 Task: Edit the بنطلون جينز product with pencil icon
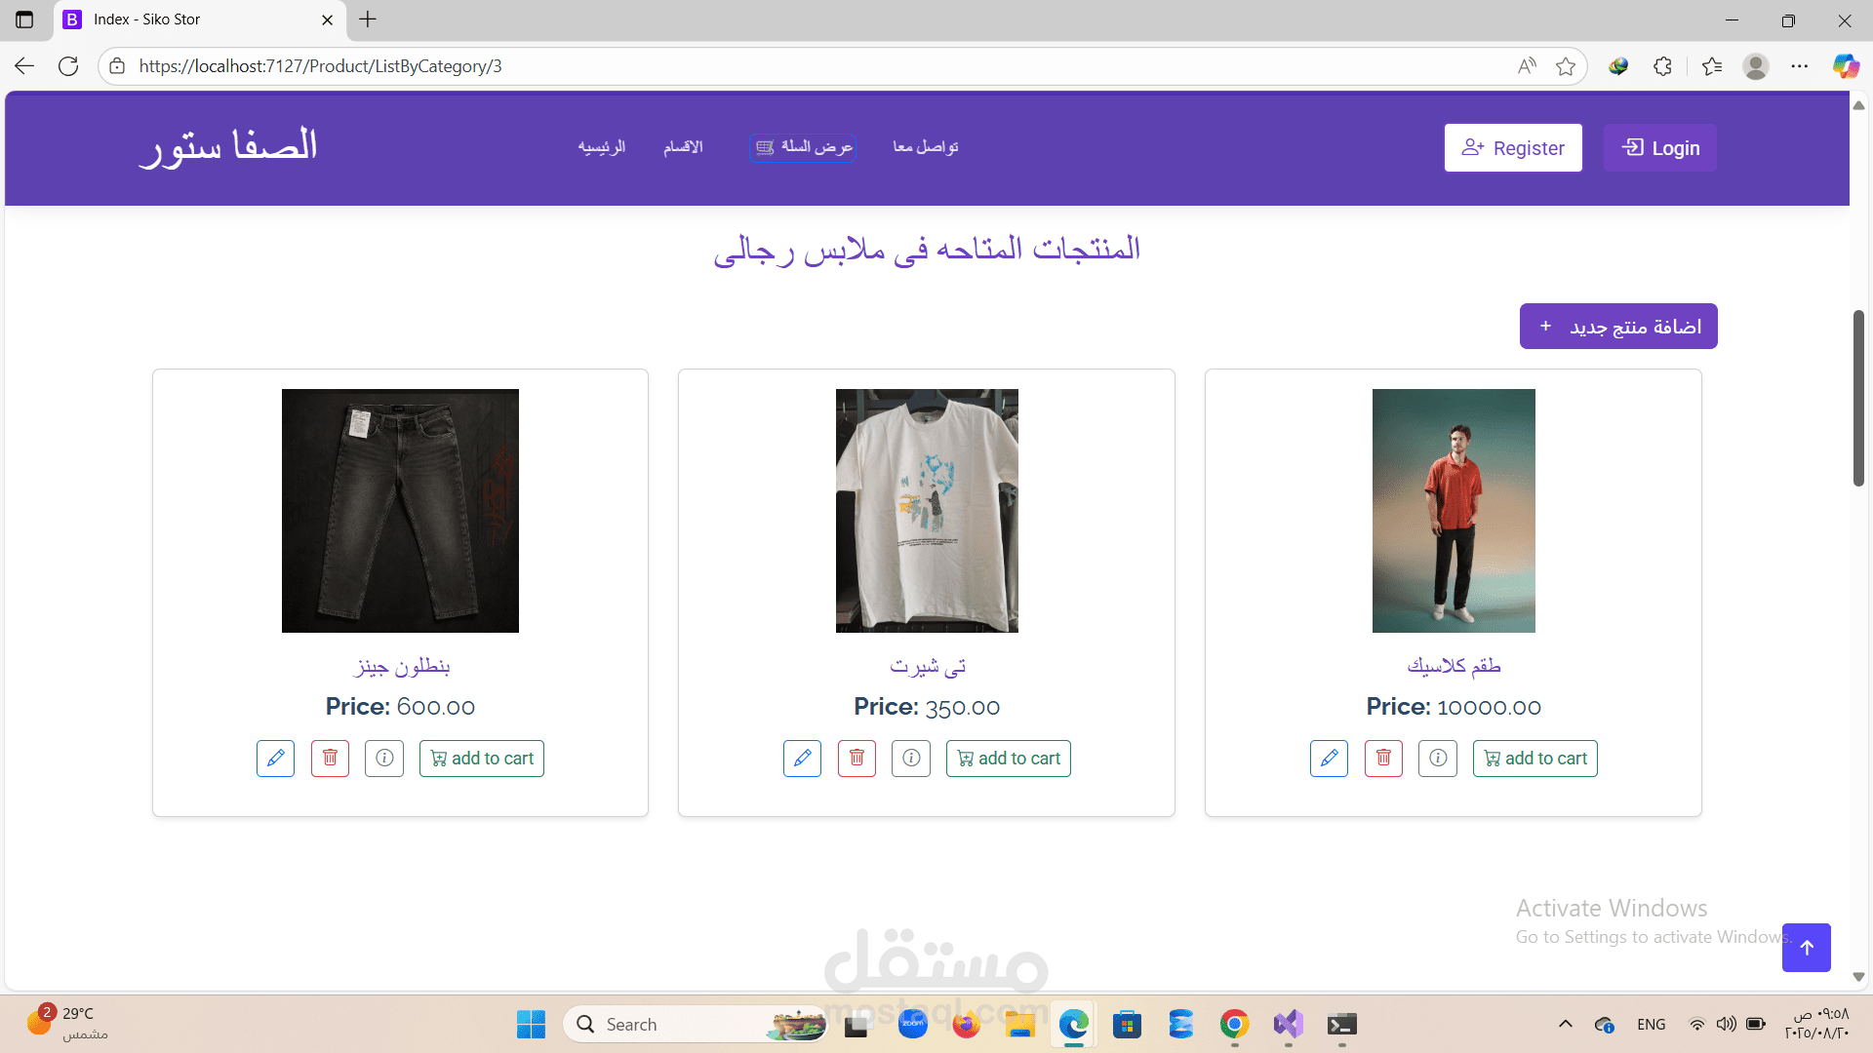[275, 759]
